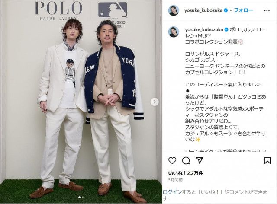Open yosuke_kubozuka username in caption
Screen dimensions: 277x204
click(204, 29)
